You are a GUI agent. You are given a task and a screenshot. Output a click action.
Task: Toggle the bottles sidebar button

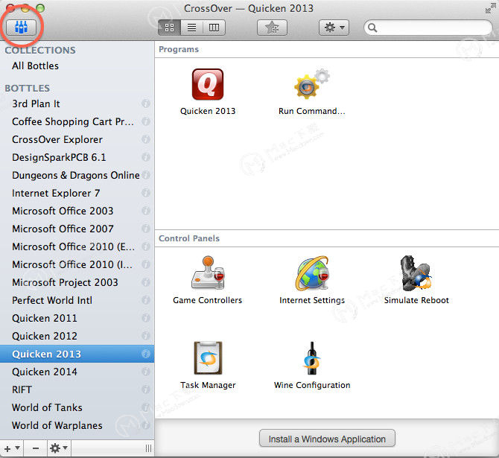[x=22, y=27]
